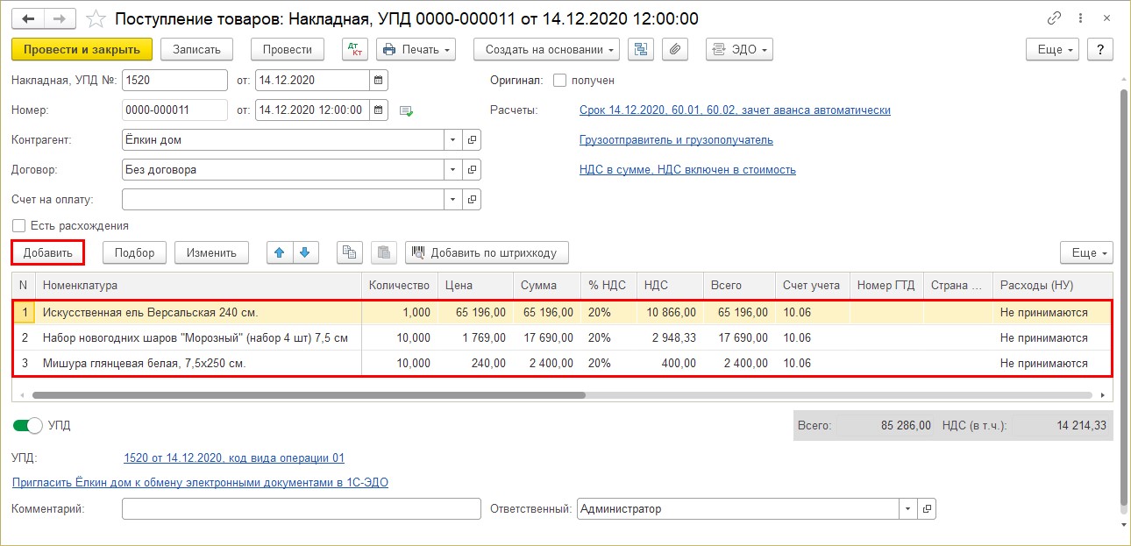Click the Счет учета column header
The height and width of the screenshot is (546, 1131).
click(813, 285)
